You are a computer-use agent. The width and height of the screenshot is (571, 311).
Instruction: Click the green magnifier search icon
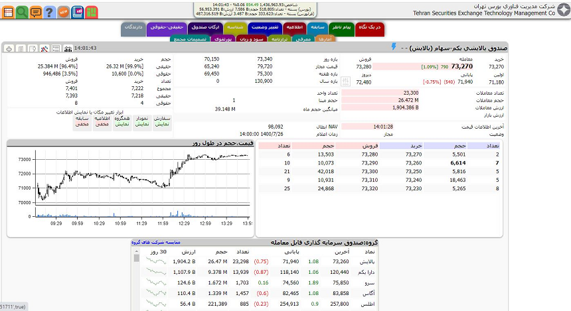[22, 12]
